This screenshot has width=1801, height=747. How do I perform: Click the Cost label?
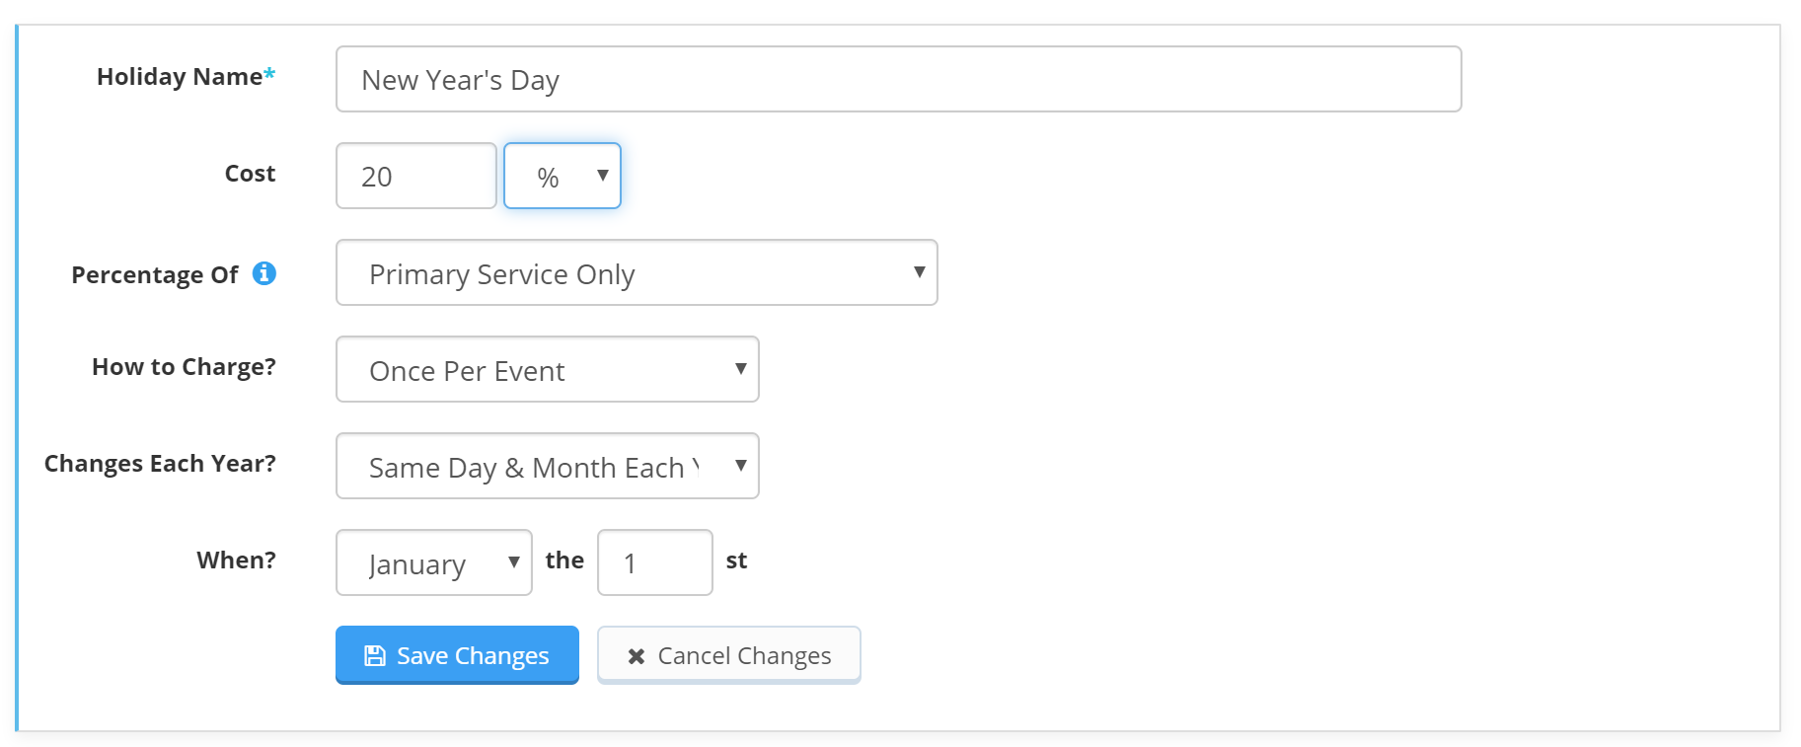pyautogui.click(x=250, y=174)
